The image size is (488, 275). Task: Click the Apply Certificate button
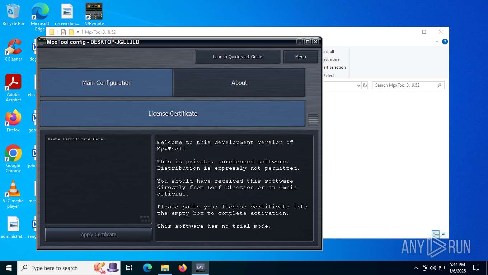[x=99, y=235]
